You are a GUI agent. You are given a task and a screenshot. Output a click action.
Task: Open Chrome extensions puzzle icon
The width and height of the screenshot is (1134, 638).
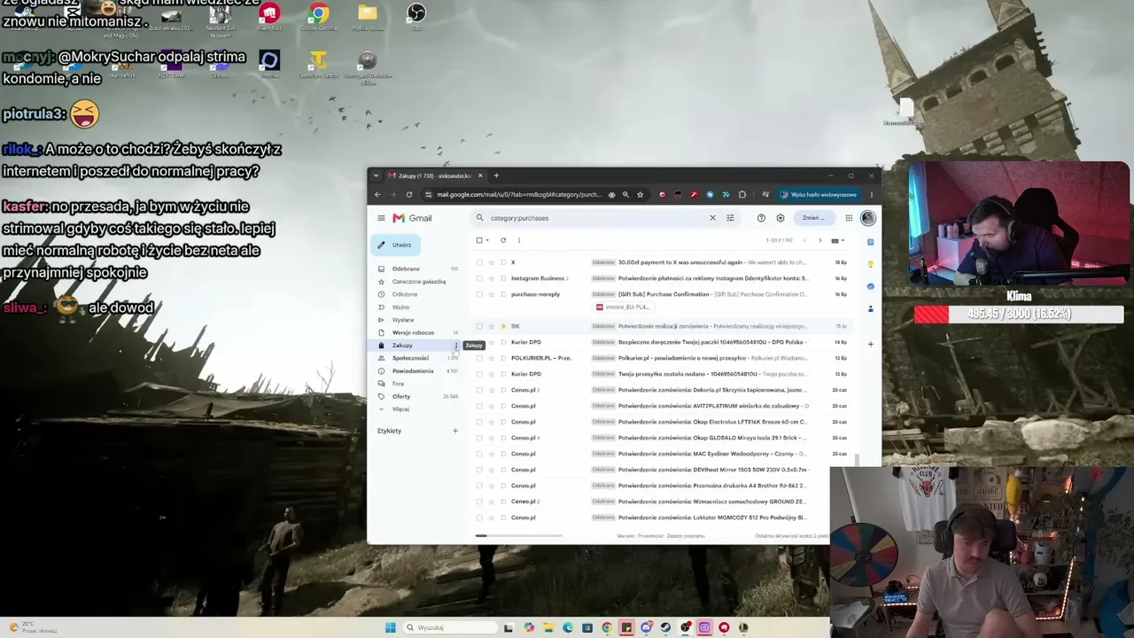click(742, 195)
